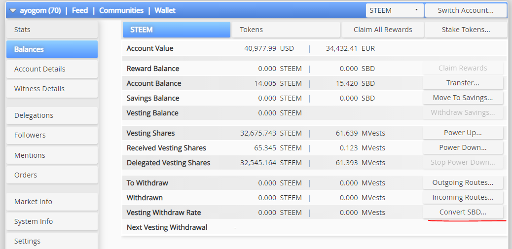512x249 pixels.
Task: Open Witness Details in the sidebar
Action: [52, 89]
